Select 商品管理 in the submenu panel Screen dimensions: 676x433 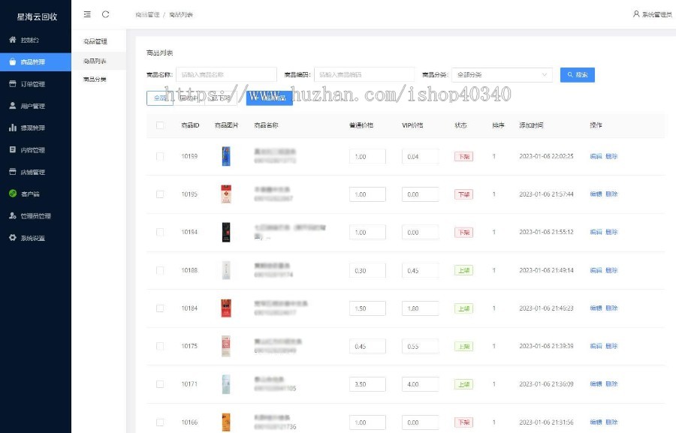point(95,41)
